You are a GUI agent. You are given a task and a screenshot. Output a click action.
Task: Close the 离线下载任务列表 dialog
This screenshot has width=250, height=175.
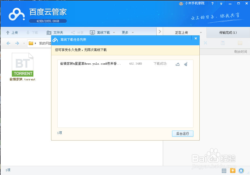pyautogui.click(x=196, y=38)
